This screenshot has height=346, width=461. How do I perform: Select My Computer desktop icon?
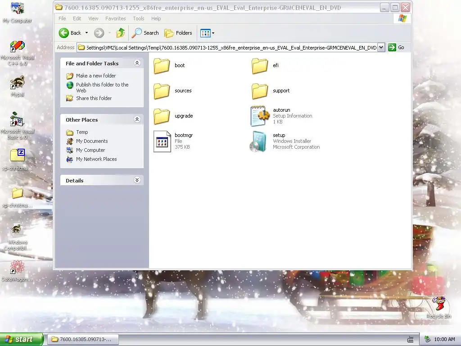(x=18, y=8)
